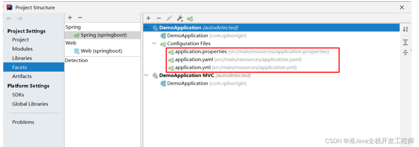Click the edit pencil icon in toolbar
The width and height of the screenshot is (419, 147).
click(x=169, y=19)
